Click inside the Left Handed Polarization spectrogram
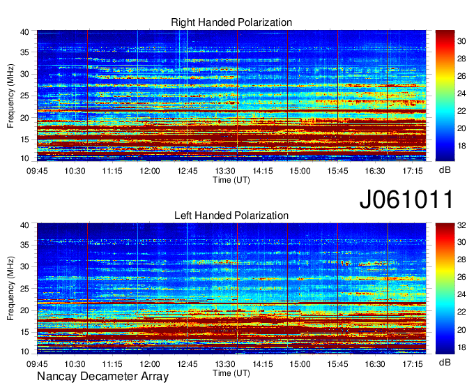Image resolution: width=474 pixels, height=385 pixels. 231,289
